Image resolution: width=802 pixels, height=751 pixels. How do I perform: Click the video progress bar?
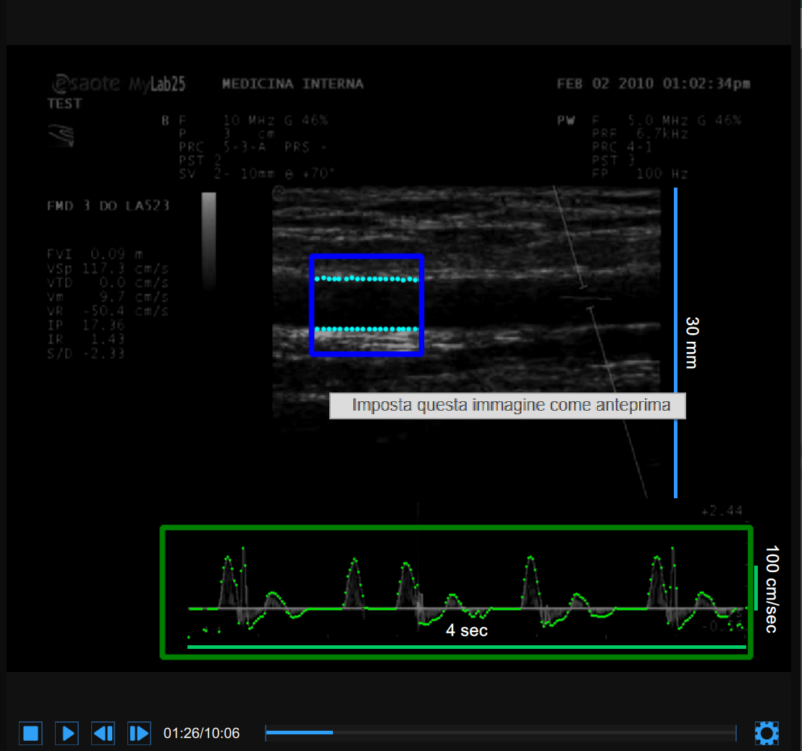499,733
